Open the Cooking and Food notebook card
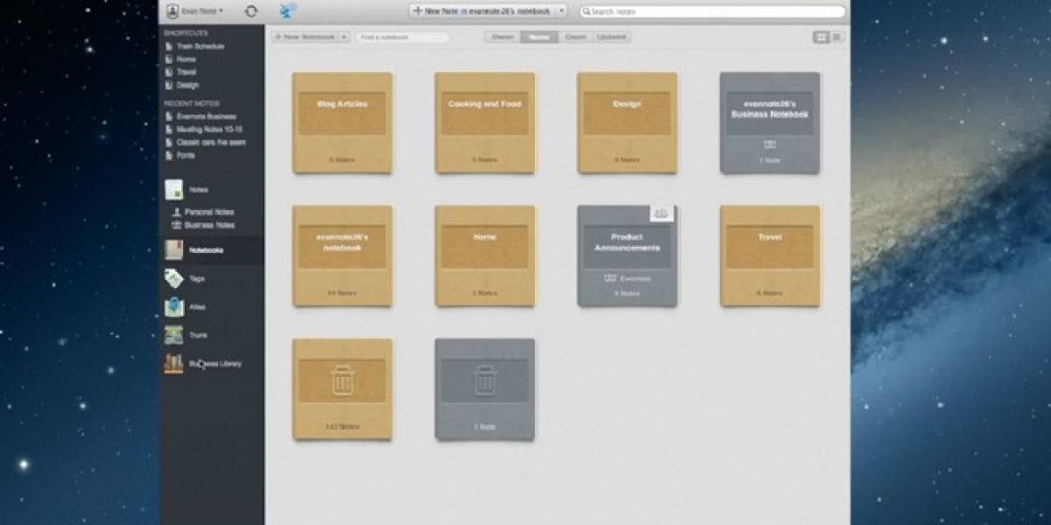Viewport: 1051px width, 525px height. 485,122
